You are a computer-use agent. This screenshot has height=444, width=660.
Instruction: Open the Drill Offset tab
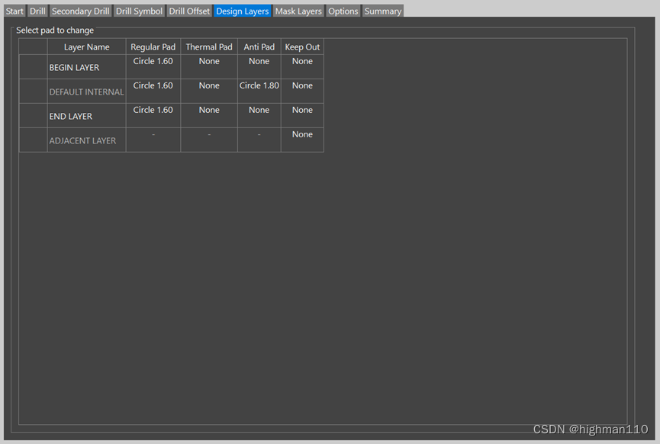pyautogui.click(x=189, y=11)
